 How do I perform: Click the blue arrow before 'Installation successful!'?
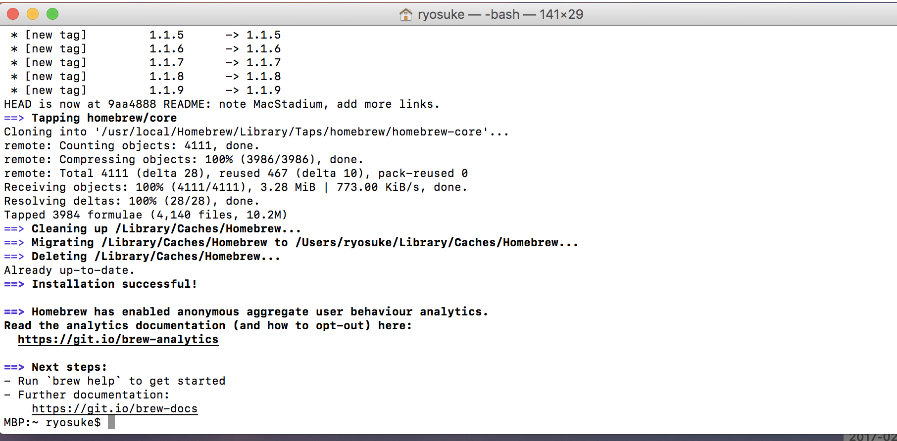(x=14, y=284)
